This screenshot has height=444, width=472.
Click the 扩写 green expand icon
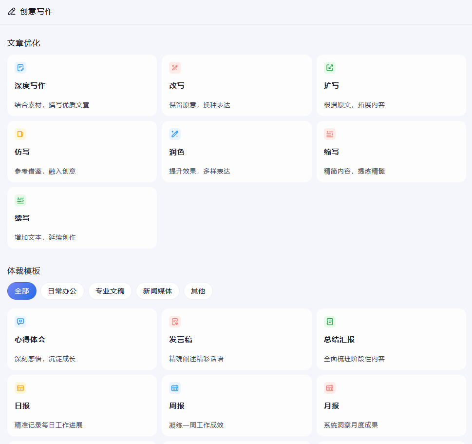pyautogui.click(x=330, y=68)
